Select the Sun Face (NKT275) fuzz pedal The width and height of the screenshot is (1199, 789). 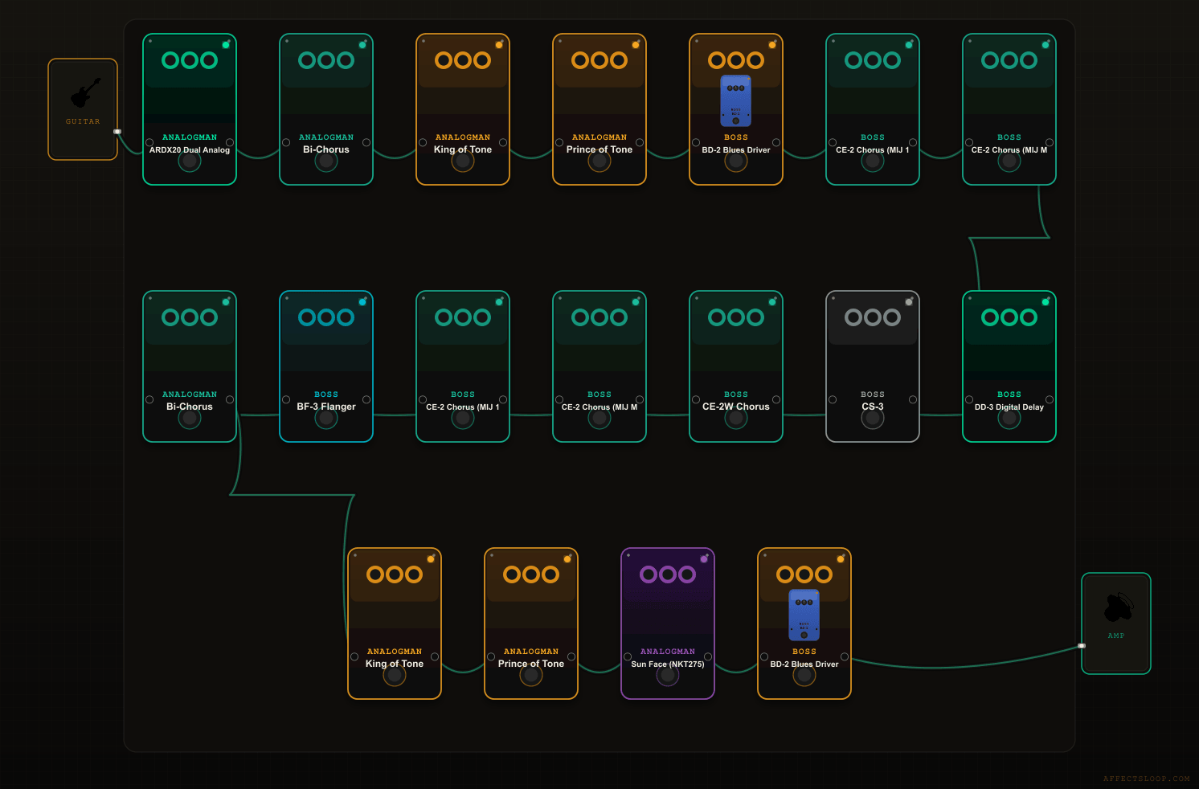667,623
